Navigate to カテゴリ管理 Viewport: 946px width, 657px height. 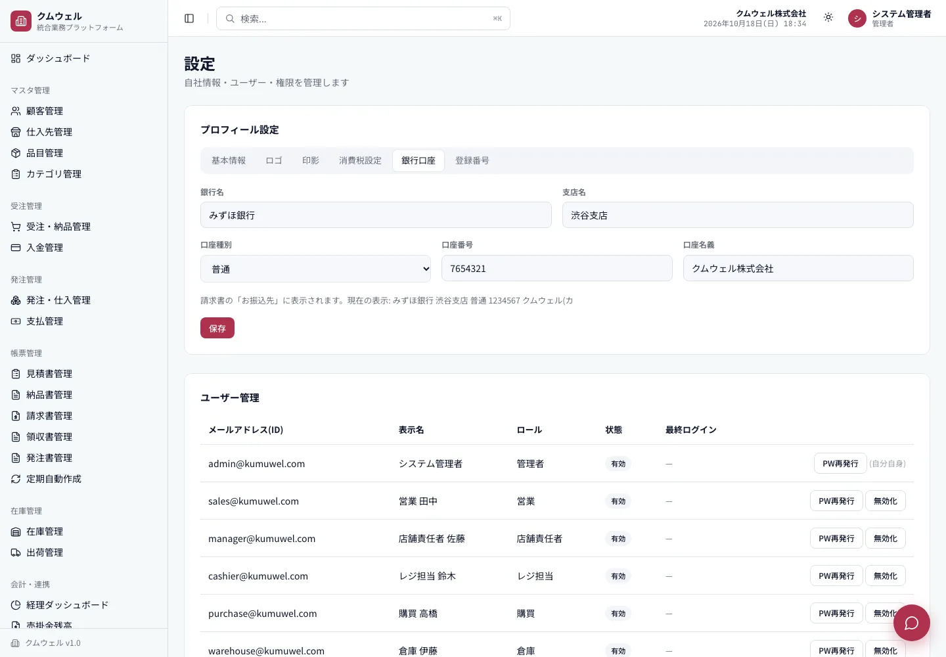coord(83,174)
